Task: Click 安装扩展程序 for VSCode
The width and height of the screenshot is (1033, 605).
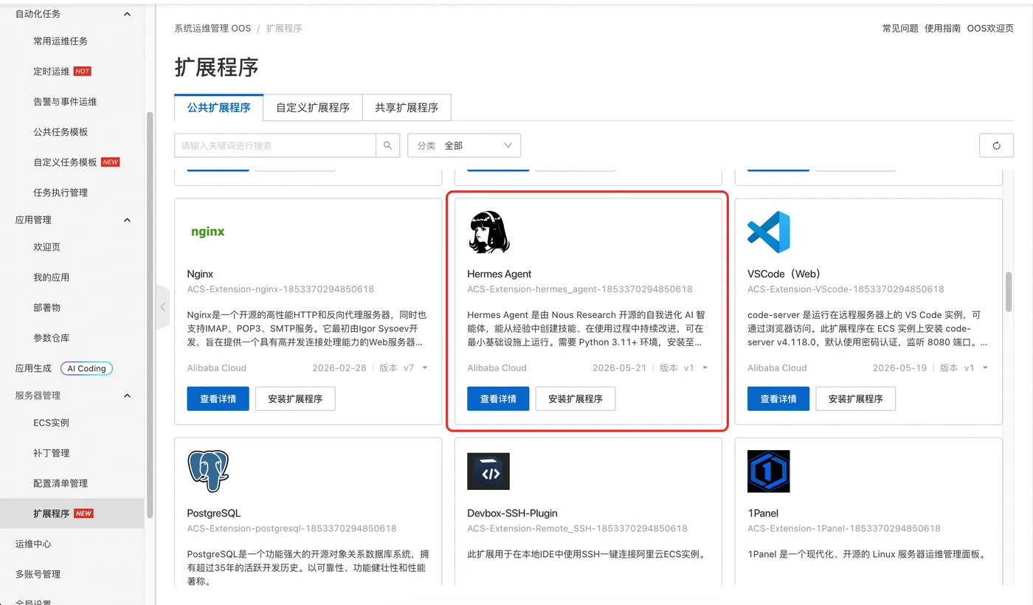Action: pos(855,398)
